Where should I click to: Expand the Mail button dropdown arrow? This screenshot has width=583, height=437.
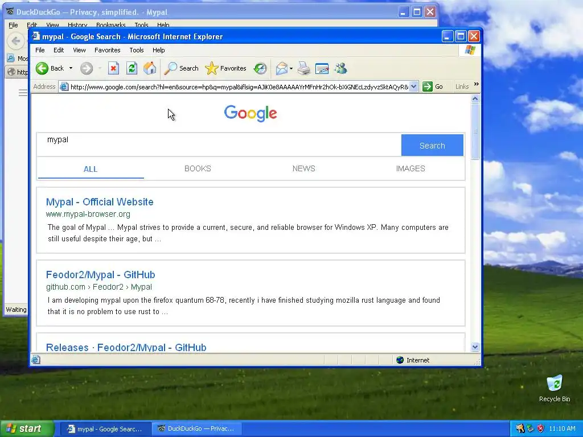(x=291, y=68)
